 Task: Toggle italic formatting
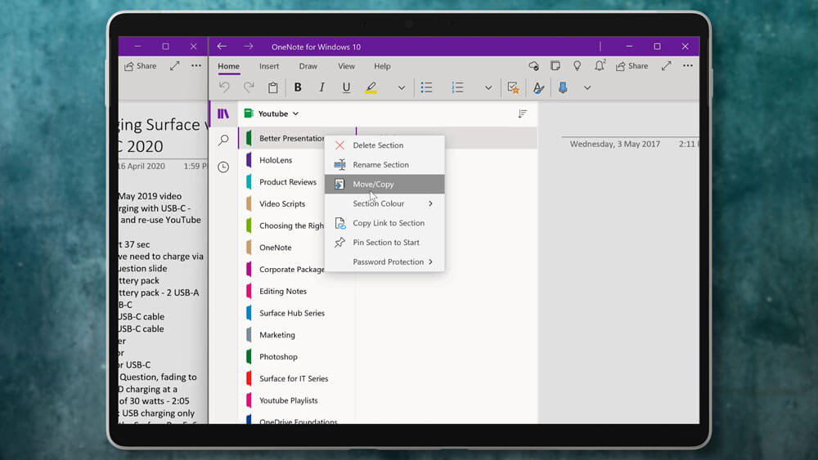pos(321,87)
